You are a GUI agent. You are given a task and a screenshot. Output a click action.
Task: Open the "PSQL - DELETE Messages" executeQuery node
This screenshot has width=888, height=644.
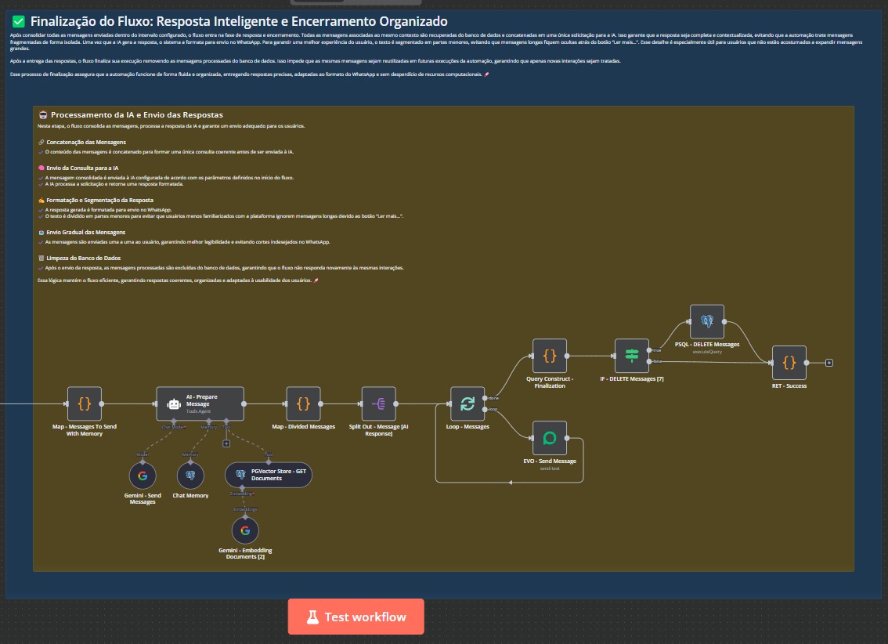707,320
